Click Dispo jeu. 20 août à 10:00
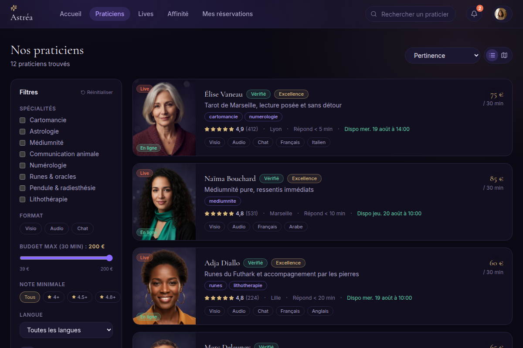Screen dimensions: 523x348 pos(389,214)
